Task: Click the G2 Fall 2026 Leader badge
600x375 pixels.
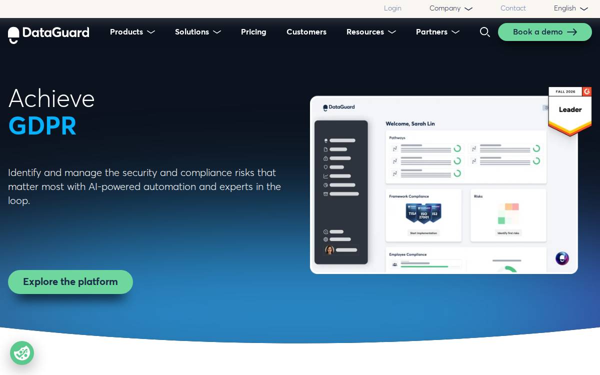Action: 570,111
